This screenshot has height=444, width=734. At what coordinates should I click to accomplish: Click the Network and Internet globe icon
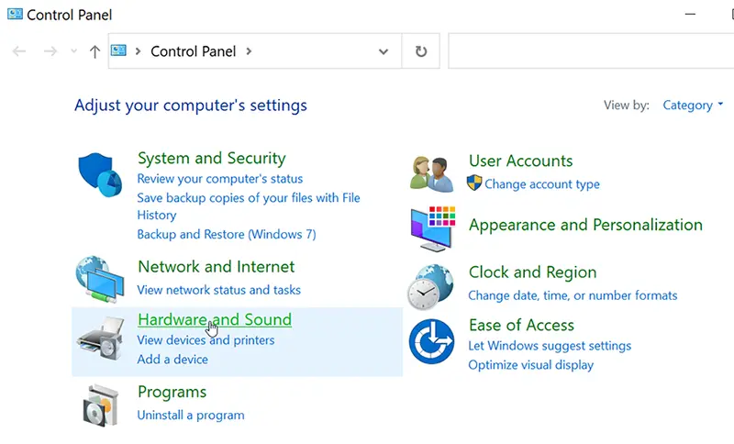pos(100,279)
